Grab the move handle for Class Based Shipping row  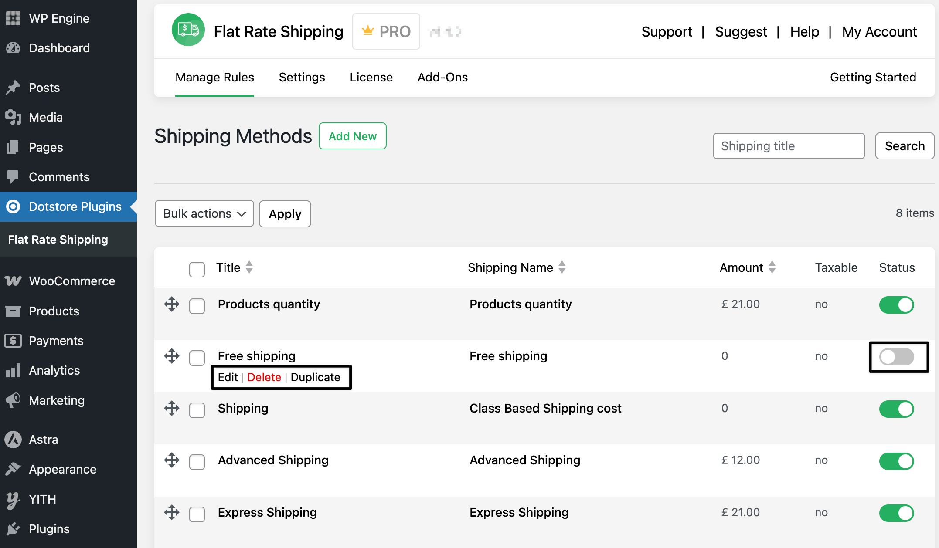point(172,408)
